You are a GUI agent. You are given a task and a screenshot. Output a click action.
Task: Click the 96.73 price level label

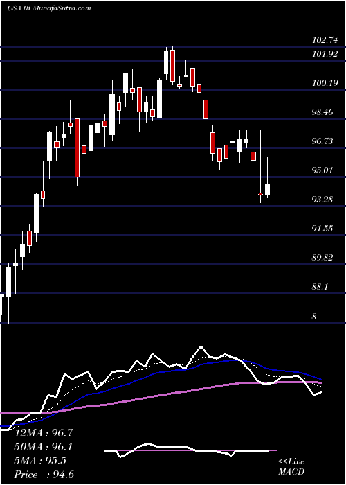tap(322, 141)
